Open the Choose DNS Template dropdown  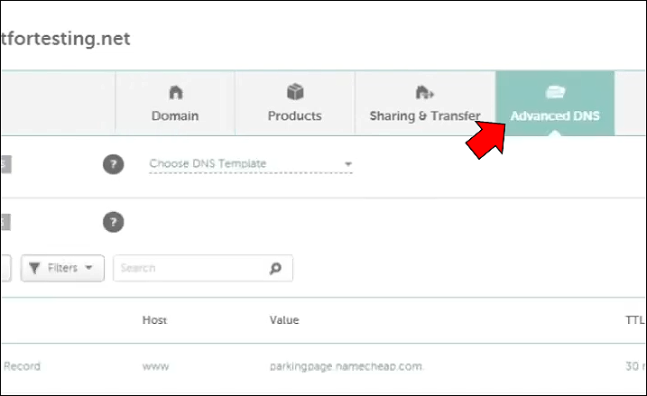point(250,164)
